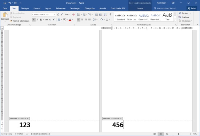Open the font color dropdown arrow
The image size is (200, 136).
(x=73, y=20)
